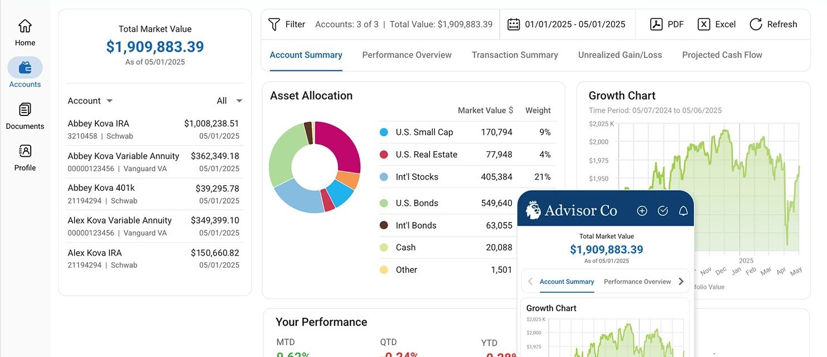This screenshot has height=357, width=827.
Task: Click the U.S. Small Cap 170,794 value
Action: (x=496, y=132)
